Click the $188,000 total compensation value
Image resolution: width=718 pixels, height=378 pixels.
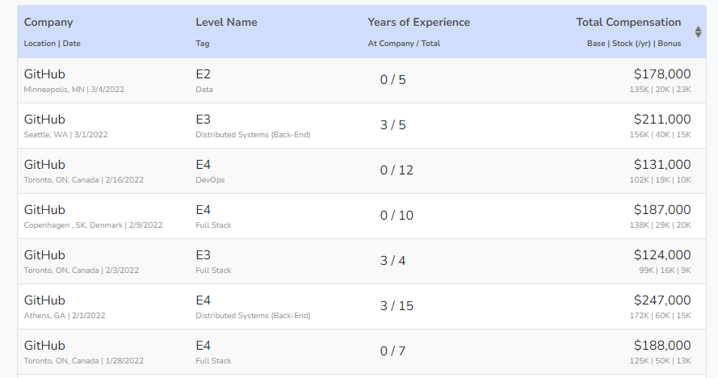pos(662,346)
